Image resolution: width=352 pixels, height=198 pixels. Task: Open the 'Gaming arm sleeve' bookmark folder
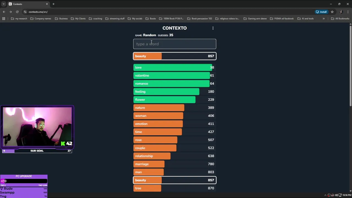pyautogui.click(x=255, y=19)
